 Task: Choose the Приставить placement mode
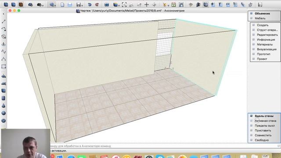pos(263,130)
